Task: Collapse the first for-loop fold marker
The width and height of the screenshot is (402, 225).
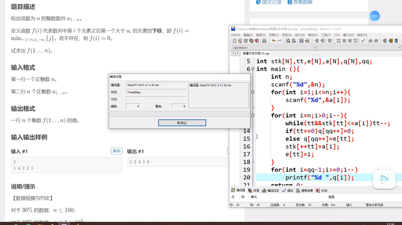Action: (x=253, y=92)
